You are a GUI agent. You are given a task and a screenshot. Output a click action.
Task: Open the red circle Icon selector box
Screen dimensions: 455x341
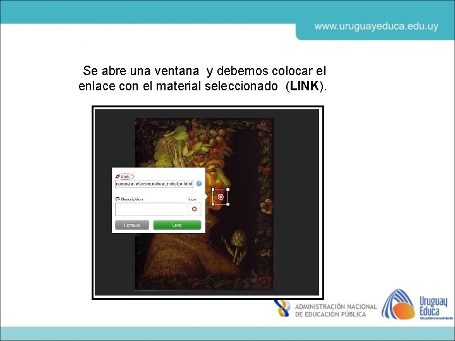(195, 209)
